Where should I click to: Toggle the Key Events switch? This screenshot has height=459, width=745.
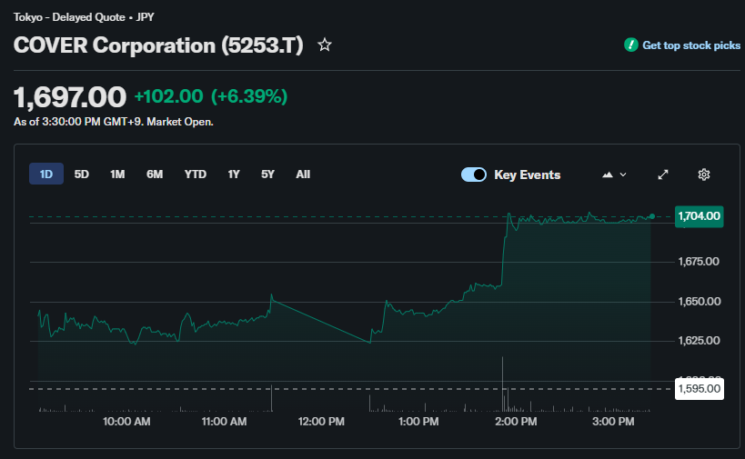tap(474, 175)
